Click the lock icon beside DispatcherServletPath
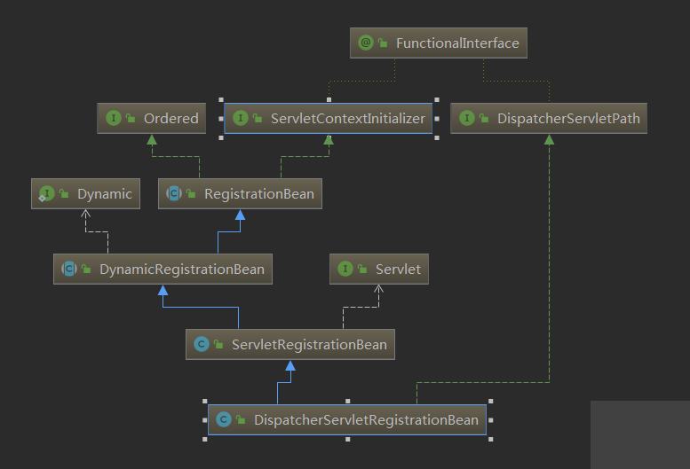 click(484, 118)
